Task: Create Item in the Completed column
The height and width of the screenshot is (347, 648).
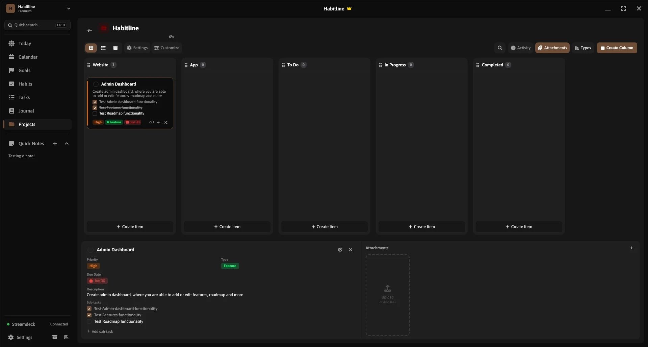Action: pos(519,227)
